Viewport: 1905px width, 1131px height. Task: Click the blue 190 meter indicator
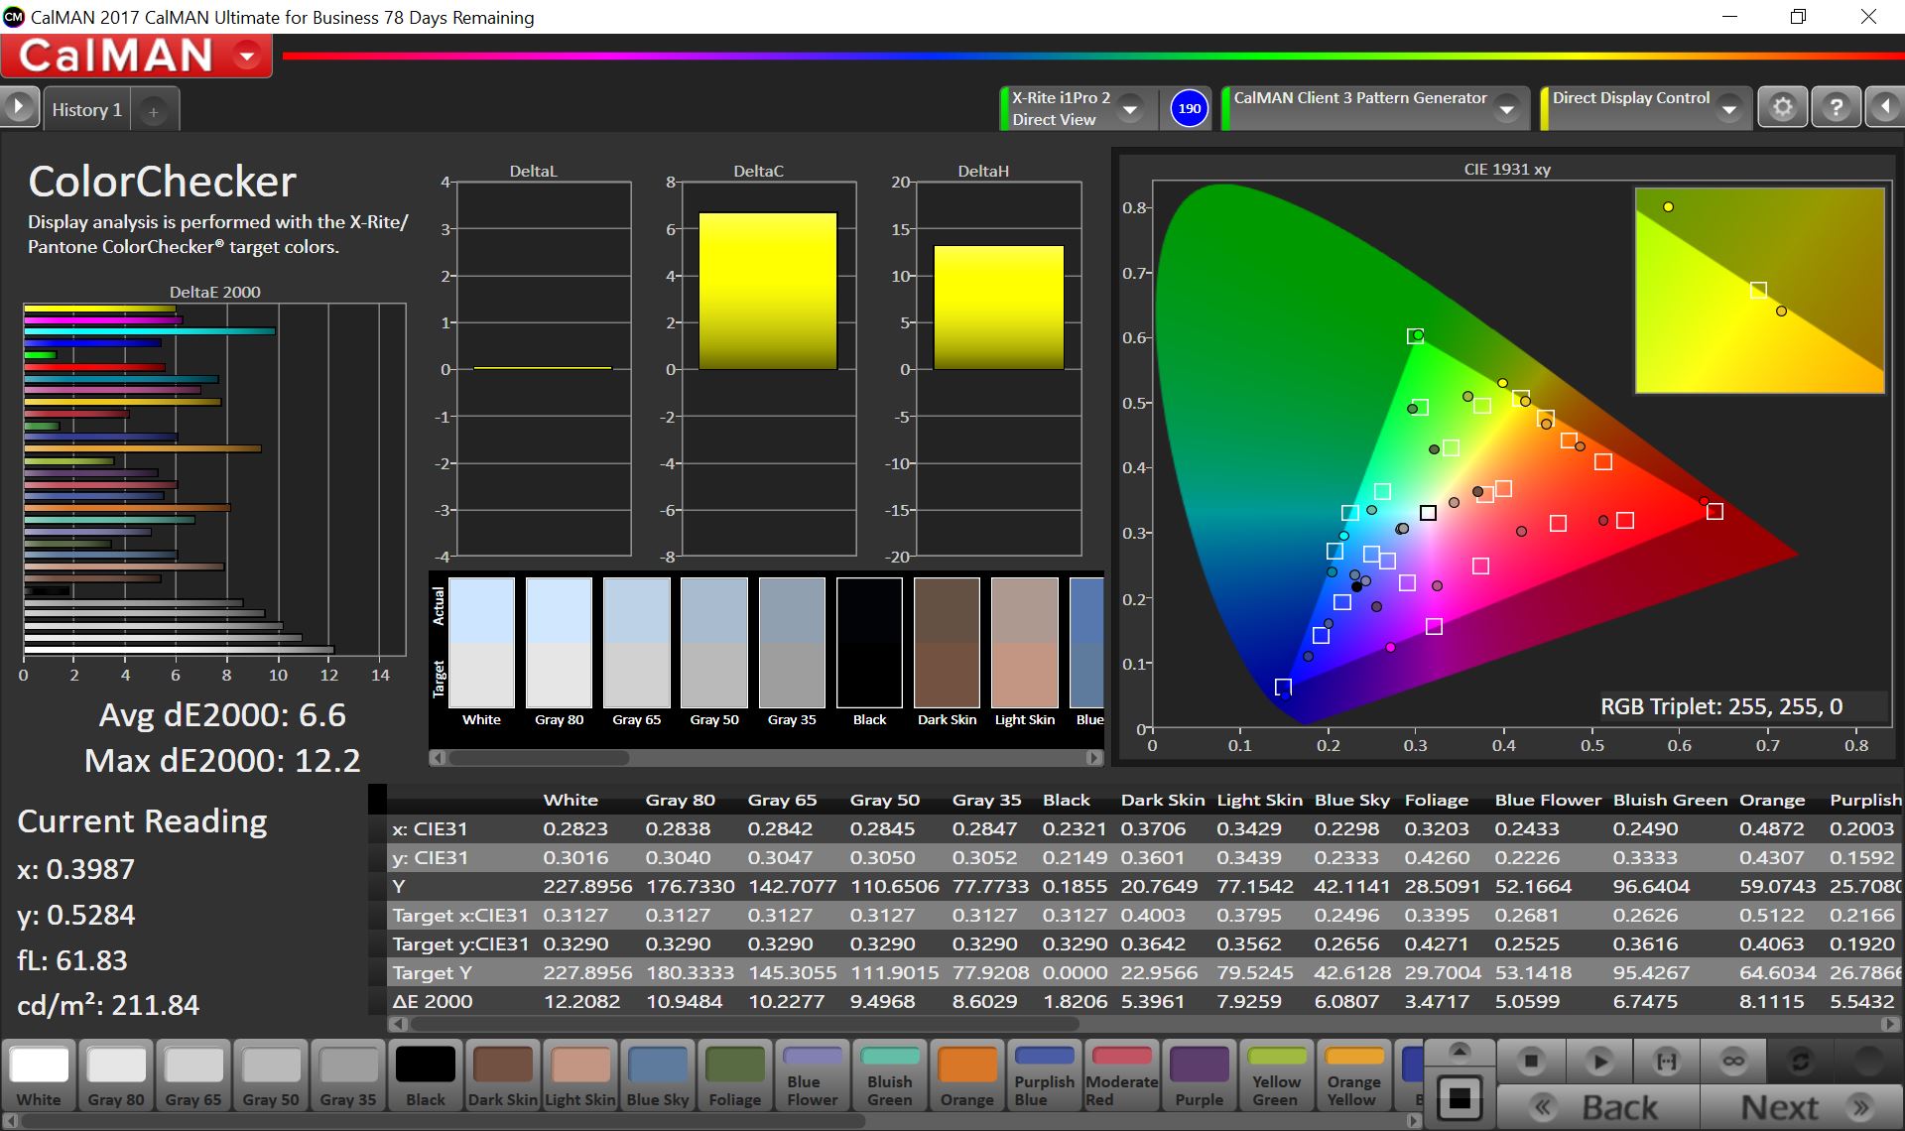pyautogui.click(x=1189, y=108)
